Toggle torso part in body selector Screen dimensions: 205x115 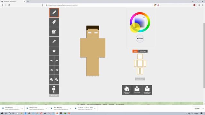coord(140,63)
